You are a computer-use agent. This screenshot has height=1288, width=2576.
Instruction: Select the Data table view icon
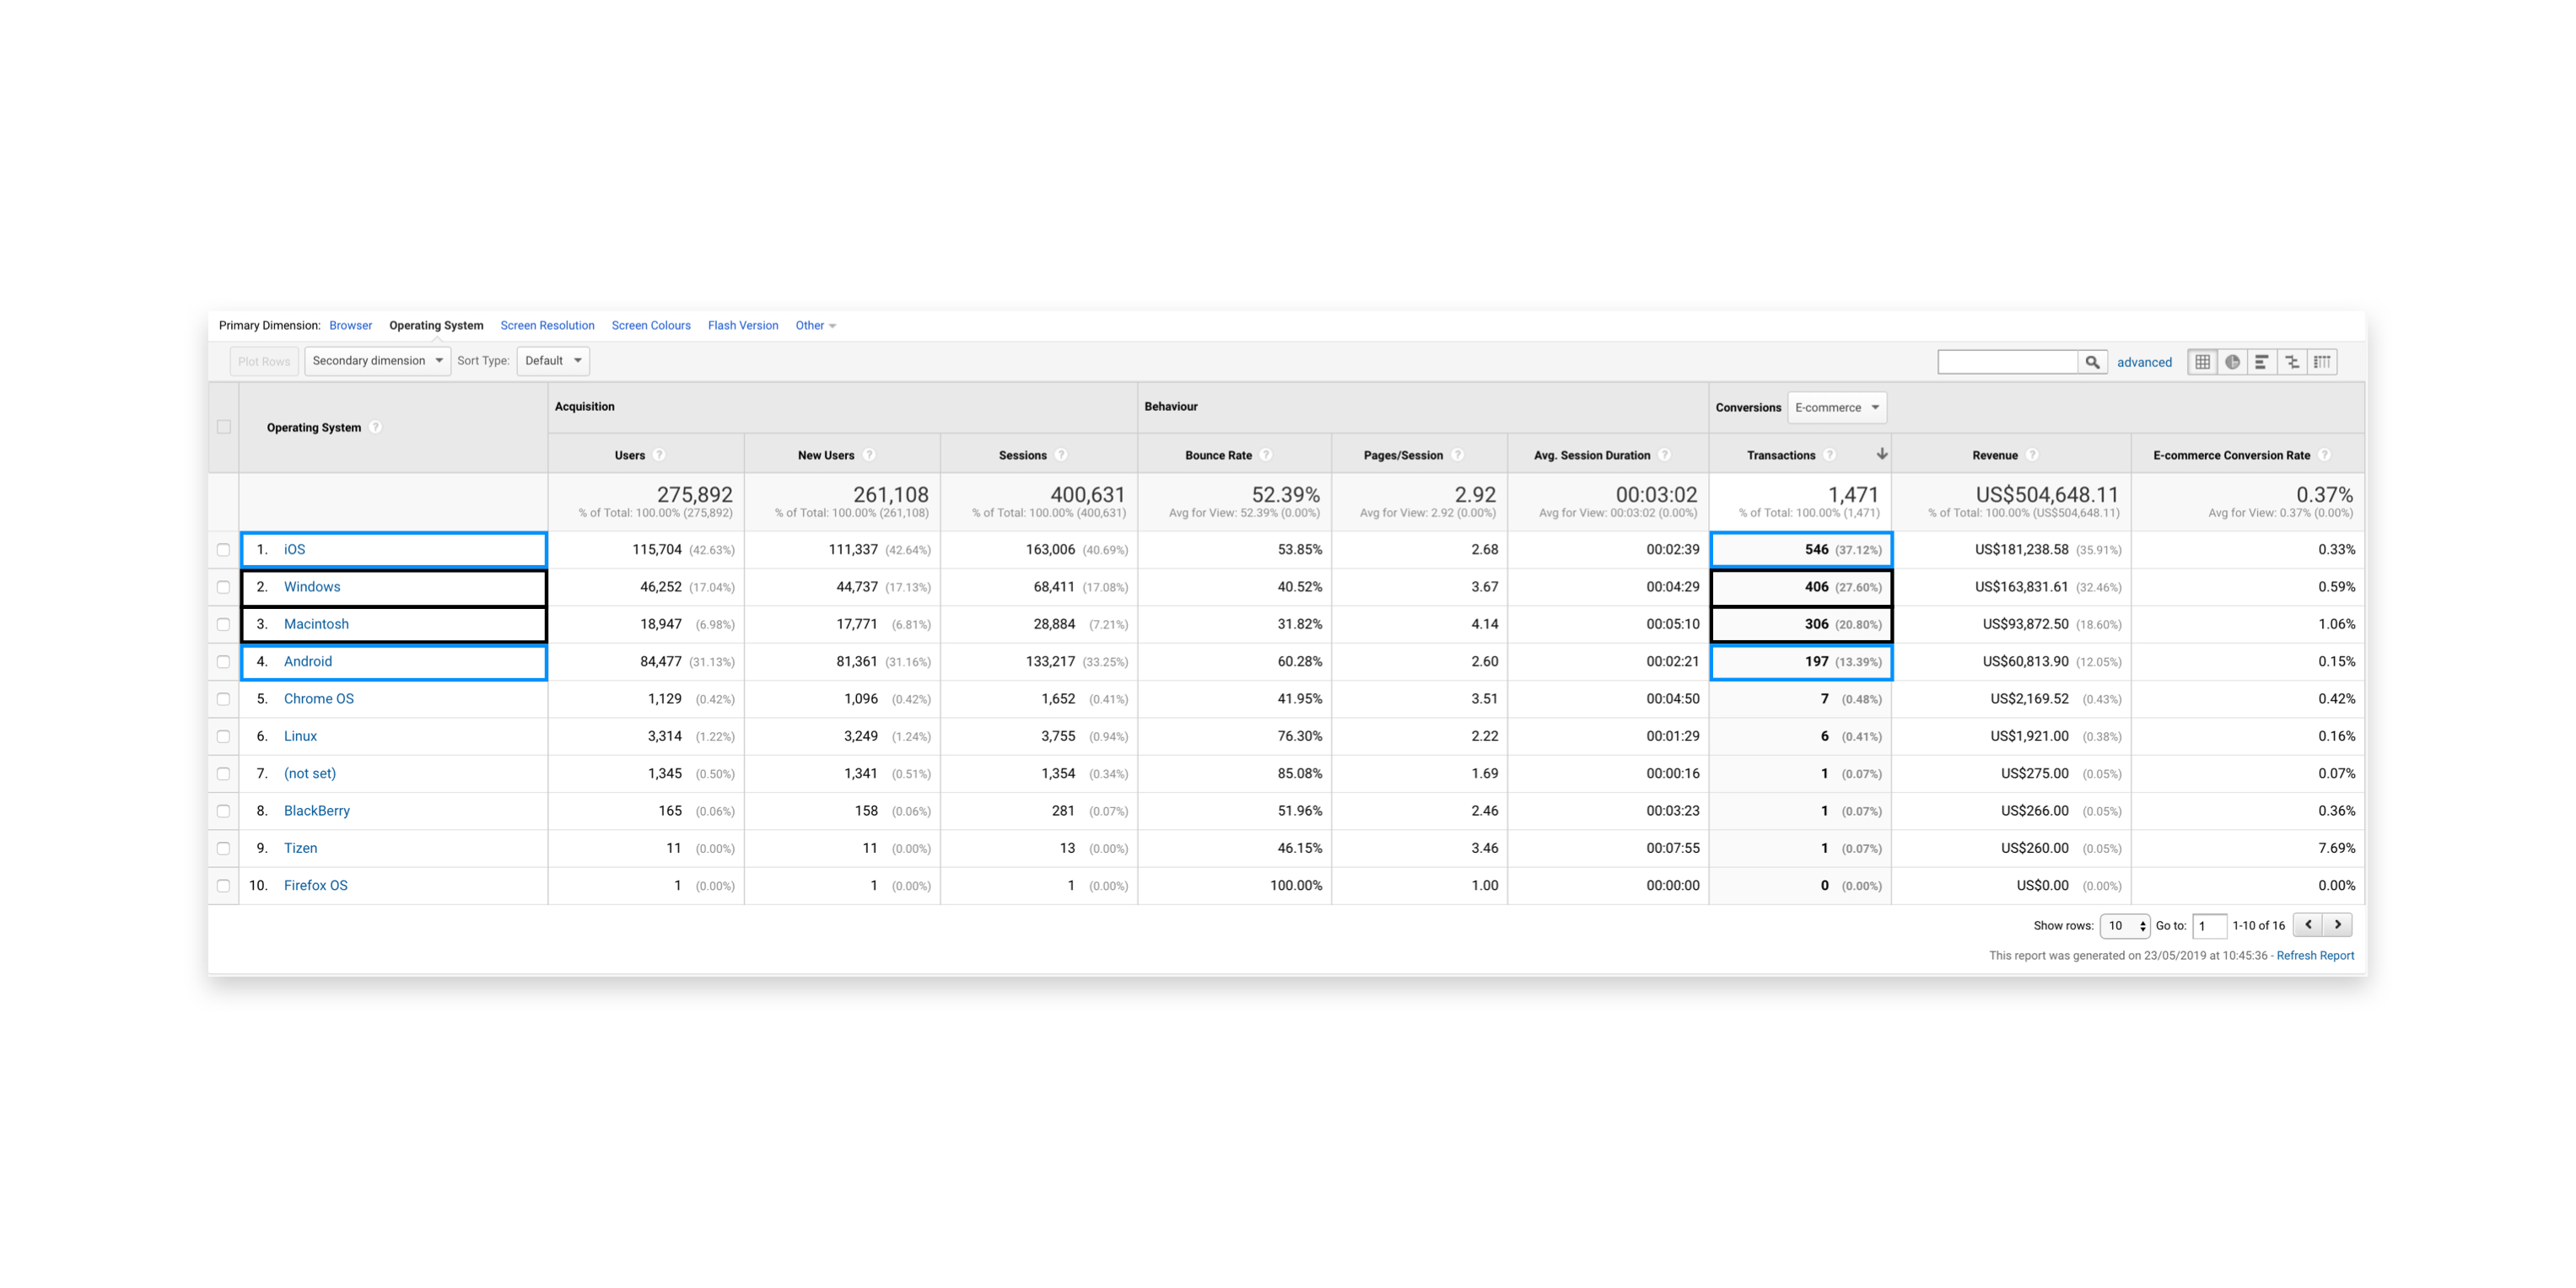[x=2202, y=362]
